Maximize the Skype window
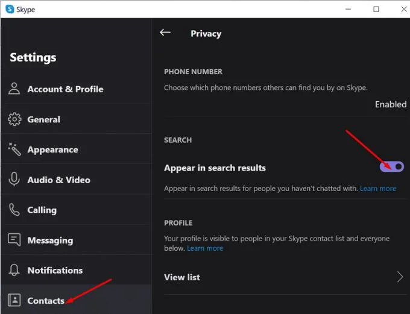Screen dimensions: 410x314 tap(376, 9)
